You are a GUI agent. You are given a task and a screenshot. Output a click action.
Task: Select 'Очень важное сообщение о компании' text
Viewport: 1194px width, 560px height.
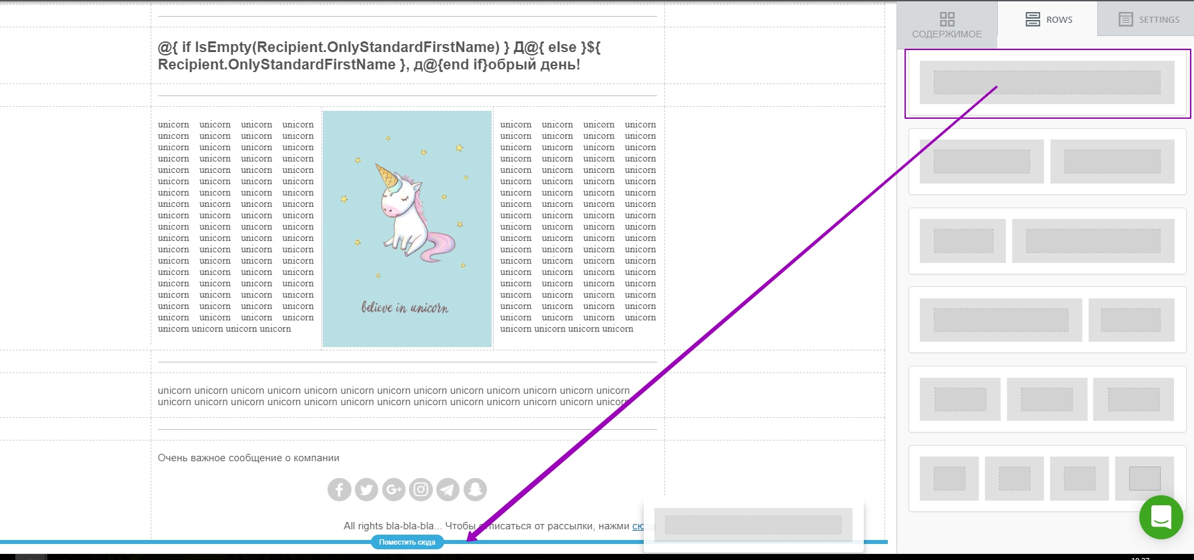click(x=248, y=458)
